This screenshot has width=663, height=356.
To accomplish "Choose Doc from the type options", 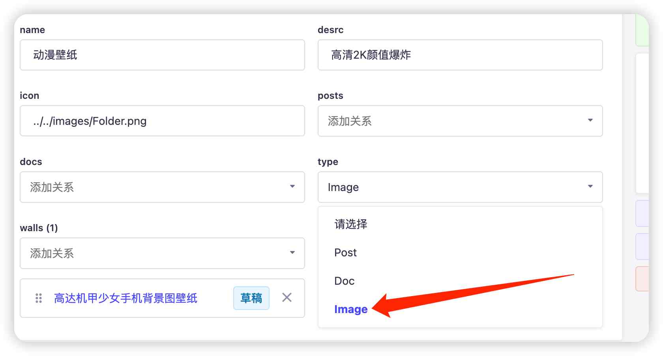I will click(x=344, y=281).
